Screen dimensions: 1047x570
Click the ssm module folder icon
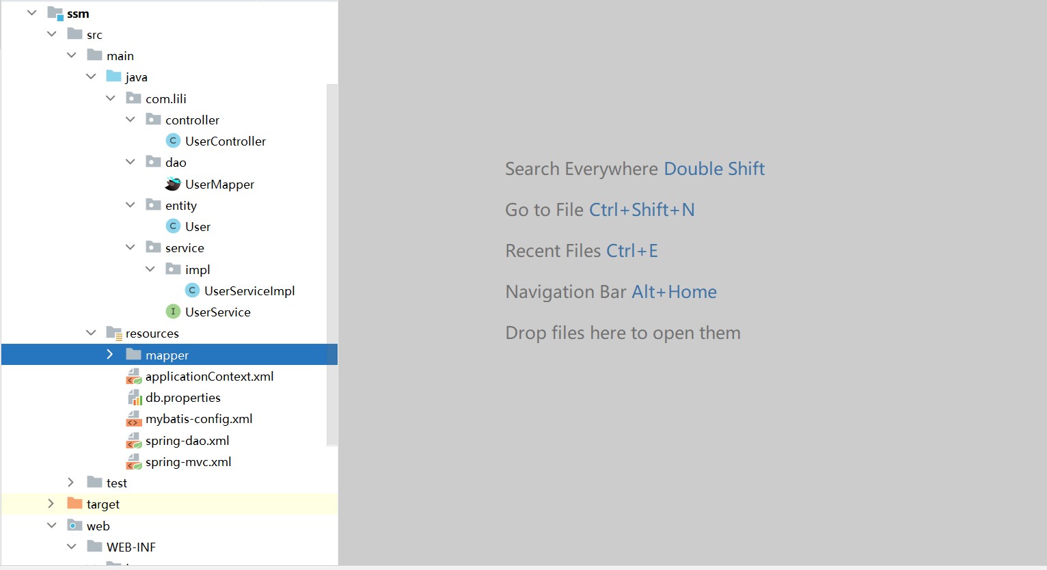point(55,14)
